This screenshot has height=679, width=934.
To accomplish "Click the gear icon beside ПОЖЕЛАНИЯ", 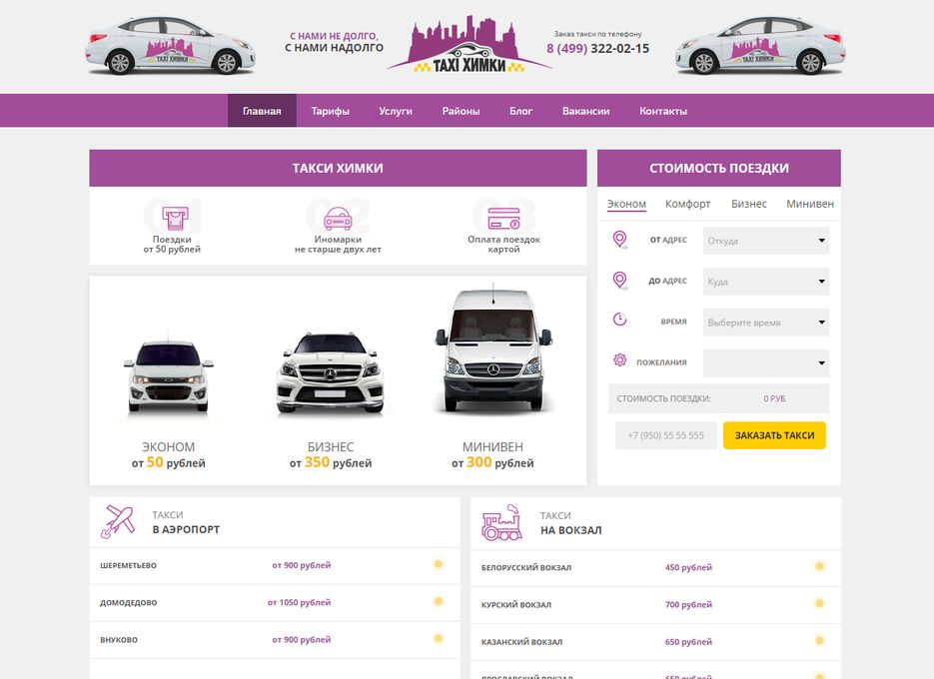I will click(x=620, y=360).
